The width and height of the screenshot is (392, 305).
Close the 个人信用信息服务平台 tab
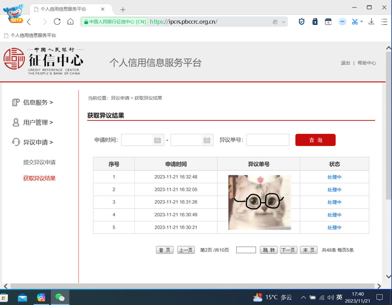[102, 9]
